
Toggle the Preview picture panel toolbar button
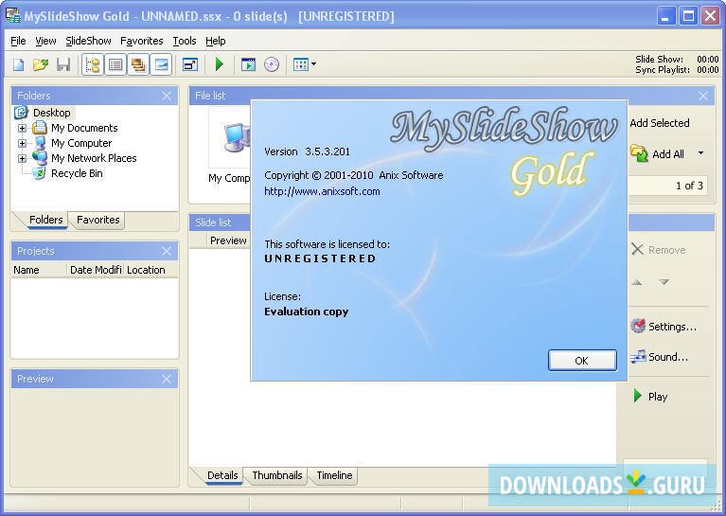[x=161, y=64]
